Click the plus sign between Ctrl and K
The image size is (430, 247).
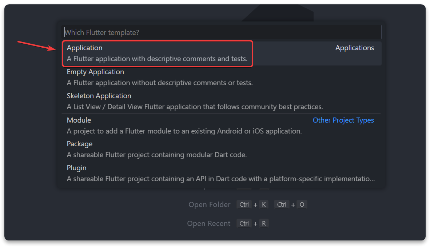[255, 205]
